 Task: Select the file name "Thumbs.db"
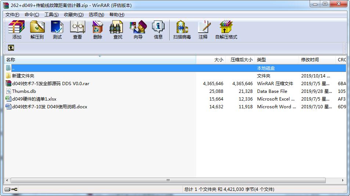click(24, 91)
